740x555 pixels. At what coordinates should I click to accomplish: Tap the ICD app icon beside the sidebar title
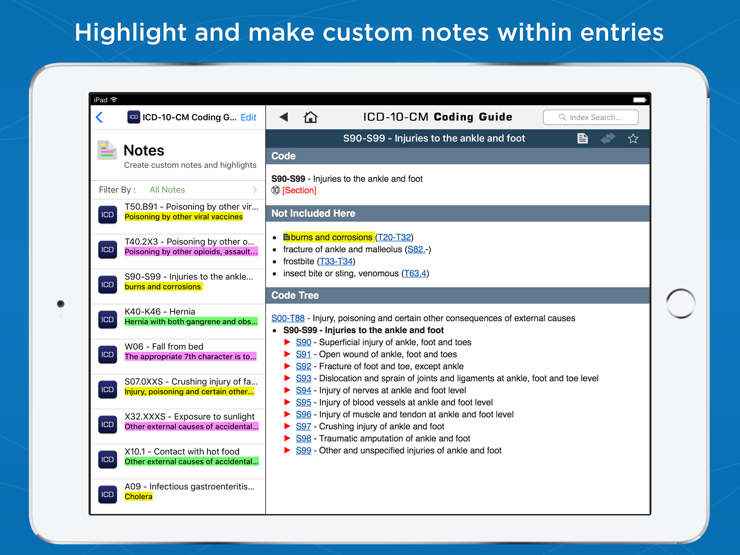pyautogui.click(x=134, y=117)
